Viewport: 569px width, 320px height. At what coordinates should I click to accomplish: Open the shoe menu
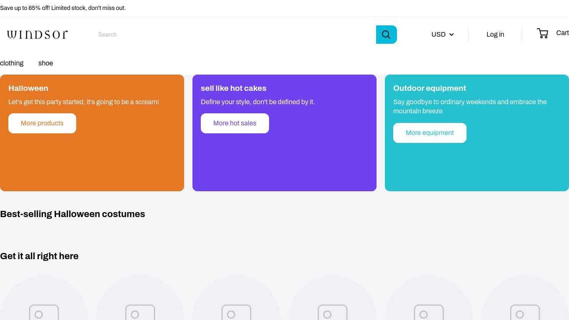pos(45,63)
